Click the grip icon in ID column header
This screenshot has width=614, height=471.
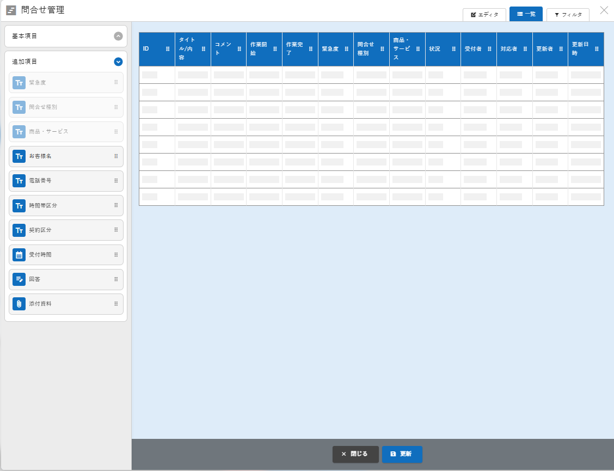pyautogui.click(x=168, y=49)
